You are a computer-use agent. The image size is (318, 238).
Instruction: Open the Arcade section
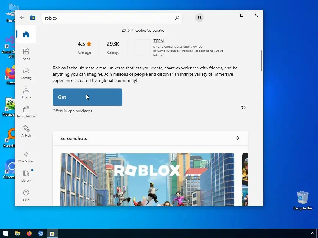coord(26,93)
